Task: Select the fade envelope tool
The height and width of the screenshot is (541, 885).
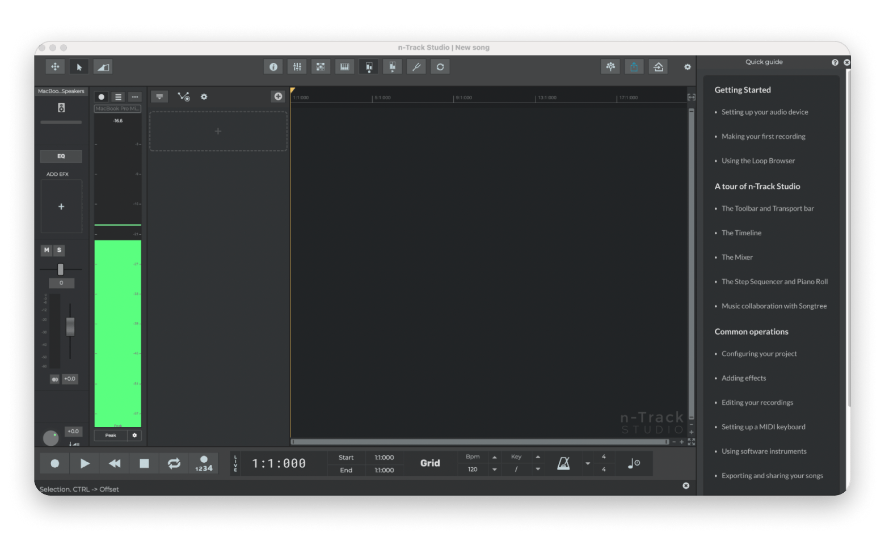Action: (103, 67)
